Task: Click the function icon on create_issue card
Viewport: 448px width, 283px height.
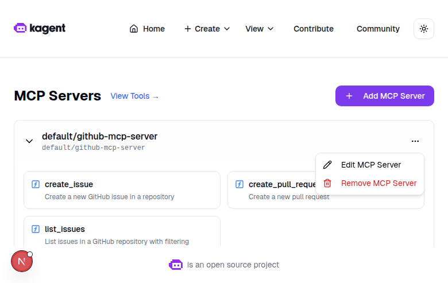Action: click(36, 184)
